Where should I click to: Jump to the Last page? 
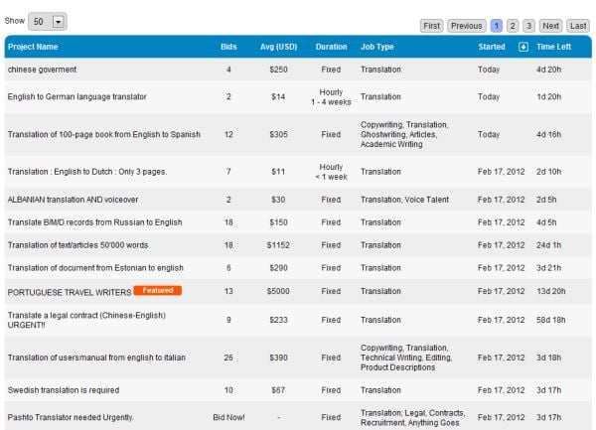coord(578,26)
